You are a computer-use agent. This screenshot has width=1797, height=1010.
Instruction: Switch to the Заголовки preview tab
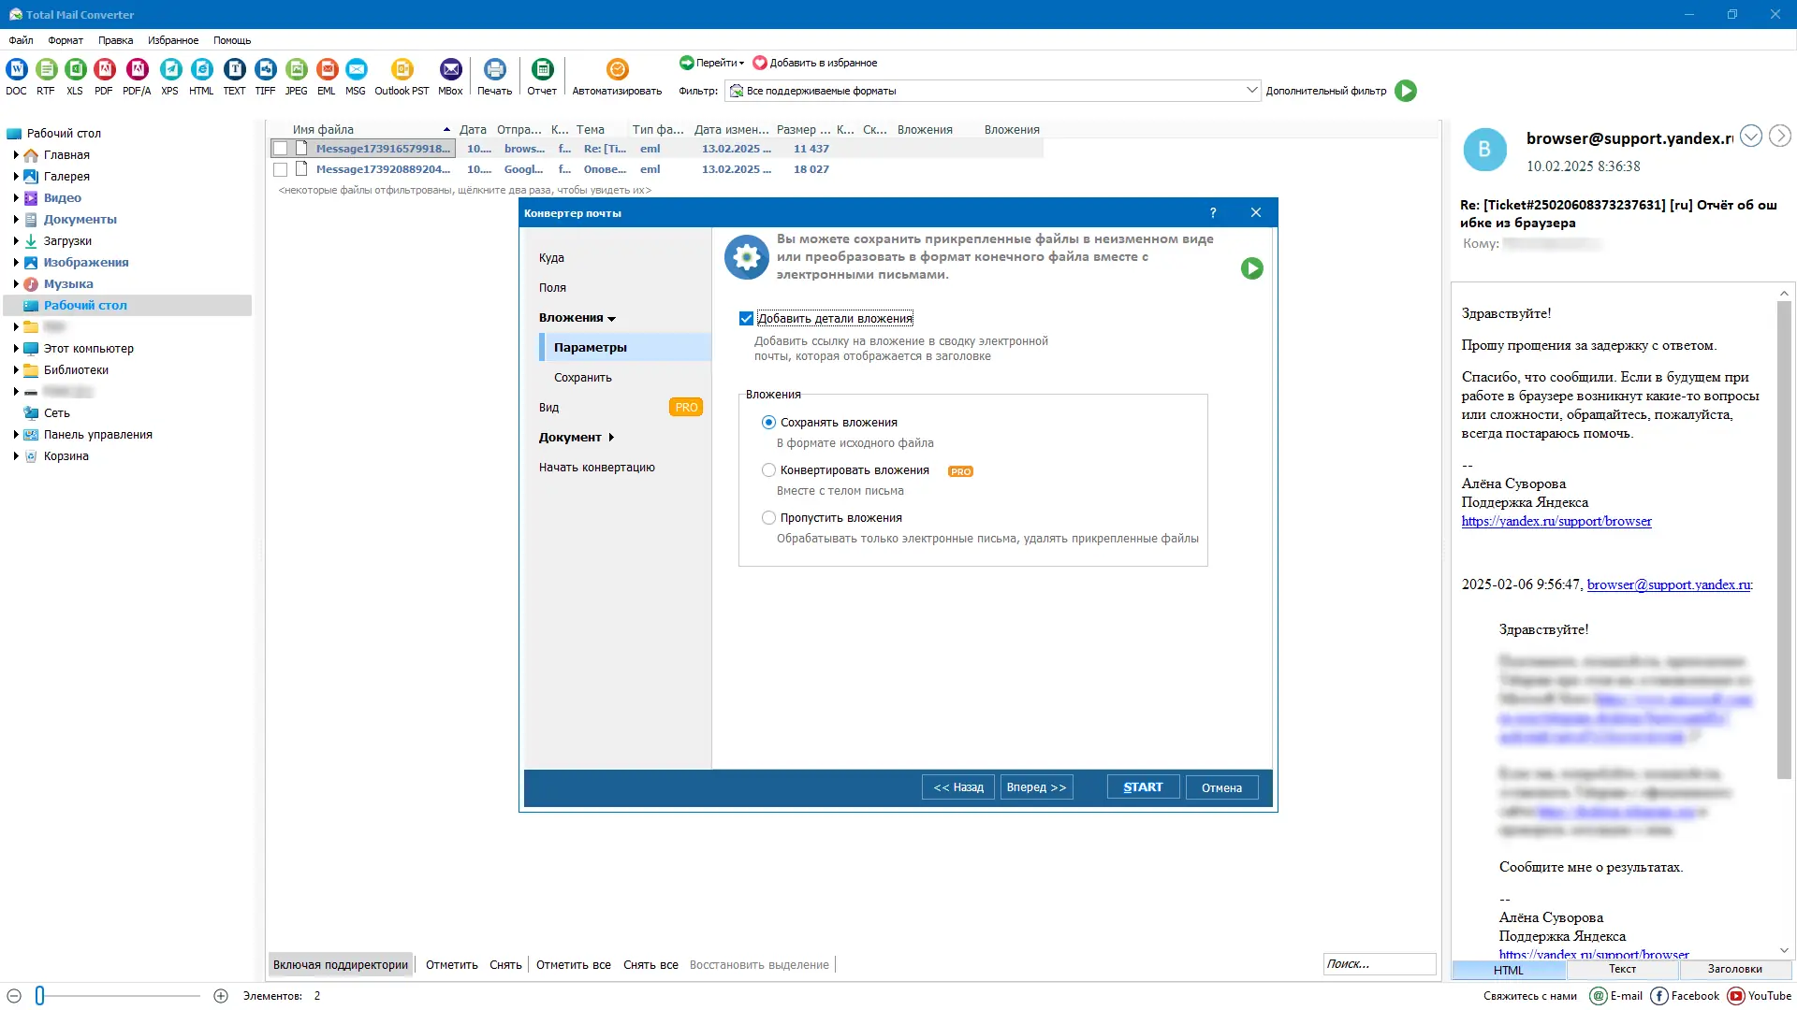[1733, 970]
